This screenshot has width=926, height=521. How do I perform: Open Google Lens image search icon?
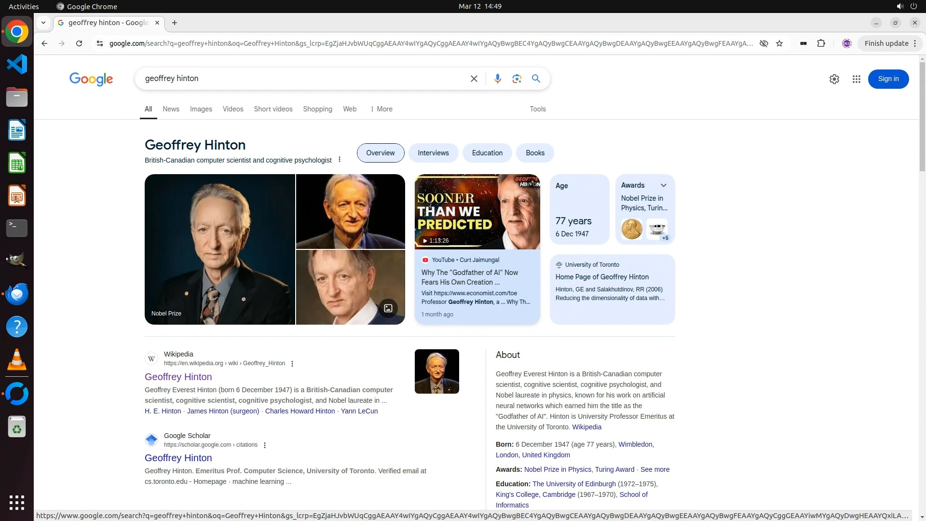tap(517, 79)
